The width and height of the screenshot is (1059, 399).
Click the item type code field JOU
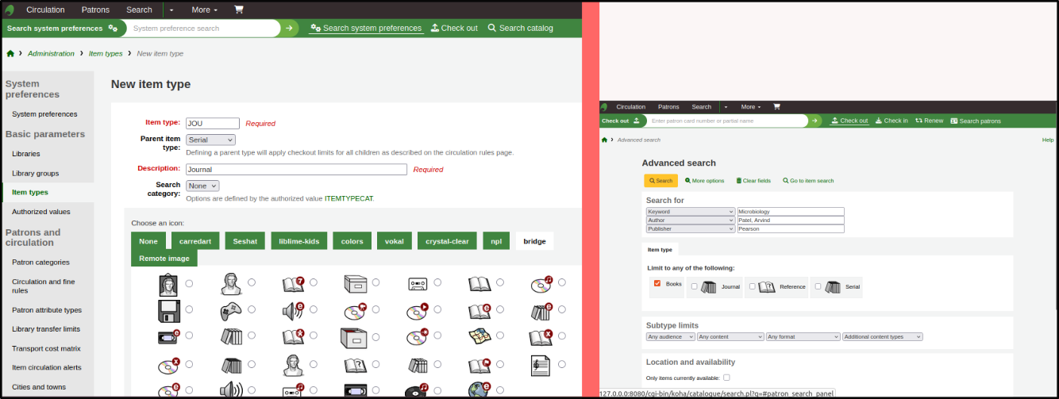coord(212,124)
